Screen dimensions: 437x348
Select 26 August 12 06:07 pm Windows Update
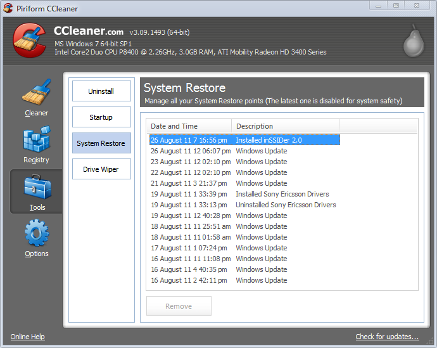(x=244, y=151)
